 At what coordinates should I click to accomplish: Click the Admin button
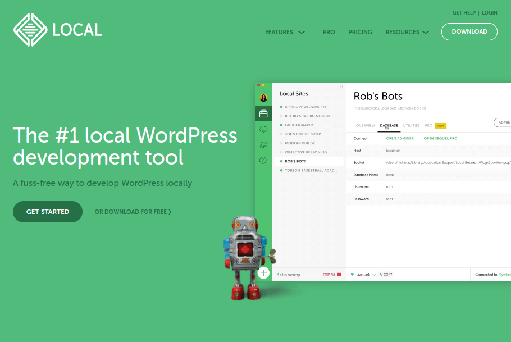point(503,122)
